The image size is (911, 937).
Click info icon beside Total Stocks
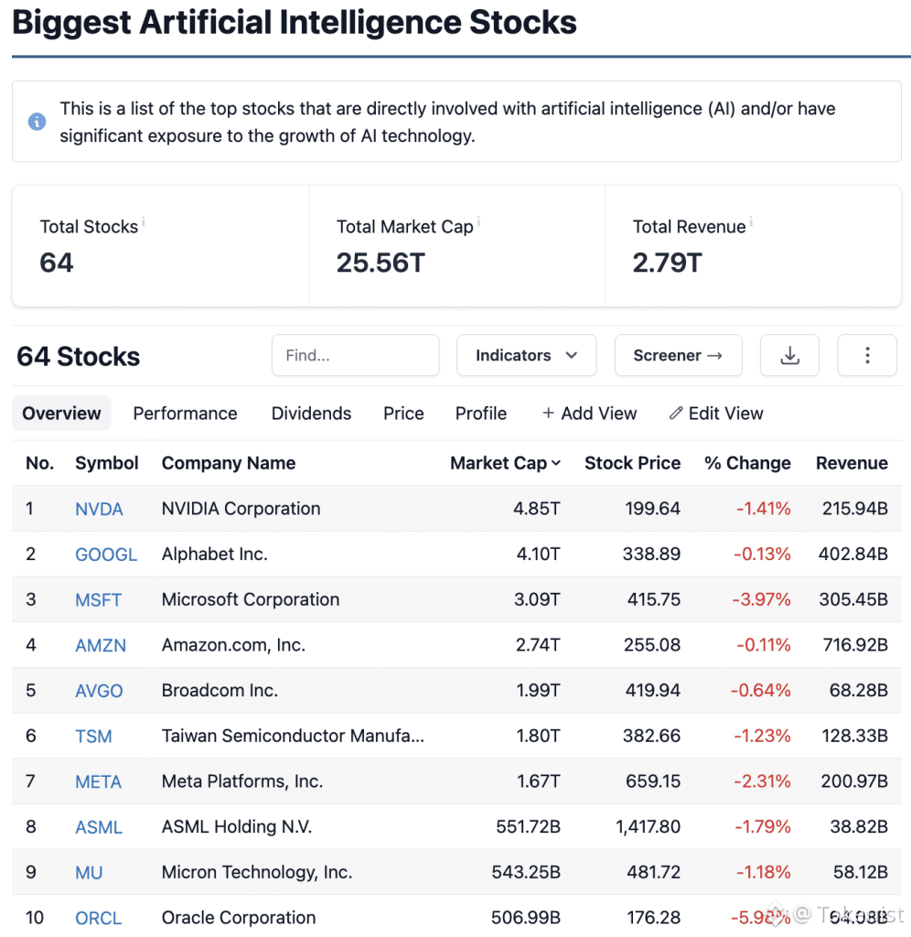point(144,221)
